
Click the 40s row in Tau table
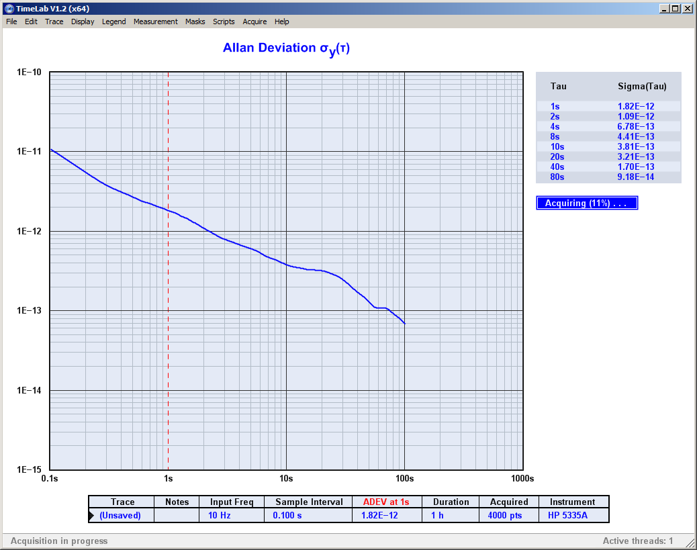click(608, 167)
